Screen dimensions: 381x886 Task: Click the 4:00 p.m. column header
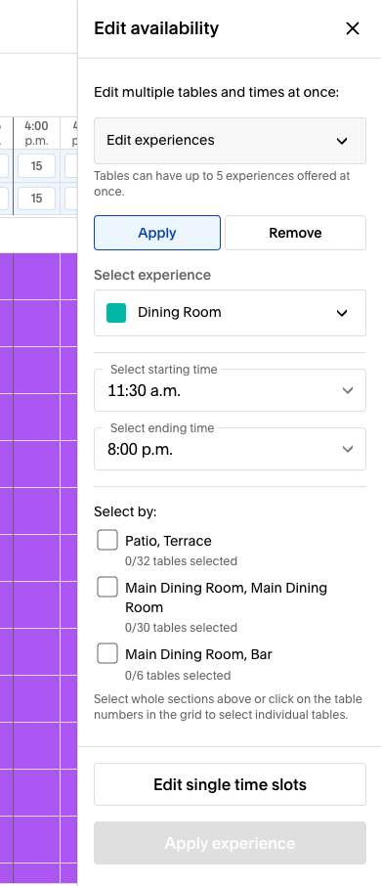pyautogui.click(x=37, y=133)
